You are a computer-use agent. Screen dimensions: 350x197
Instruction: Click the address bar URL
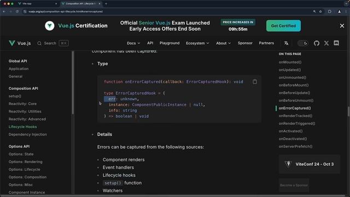coord(66,11)
